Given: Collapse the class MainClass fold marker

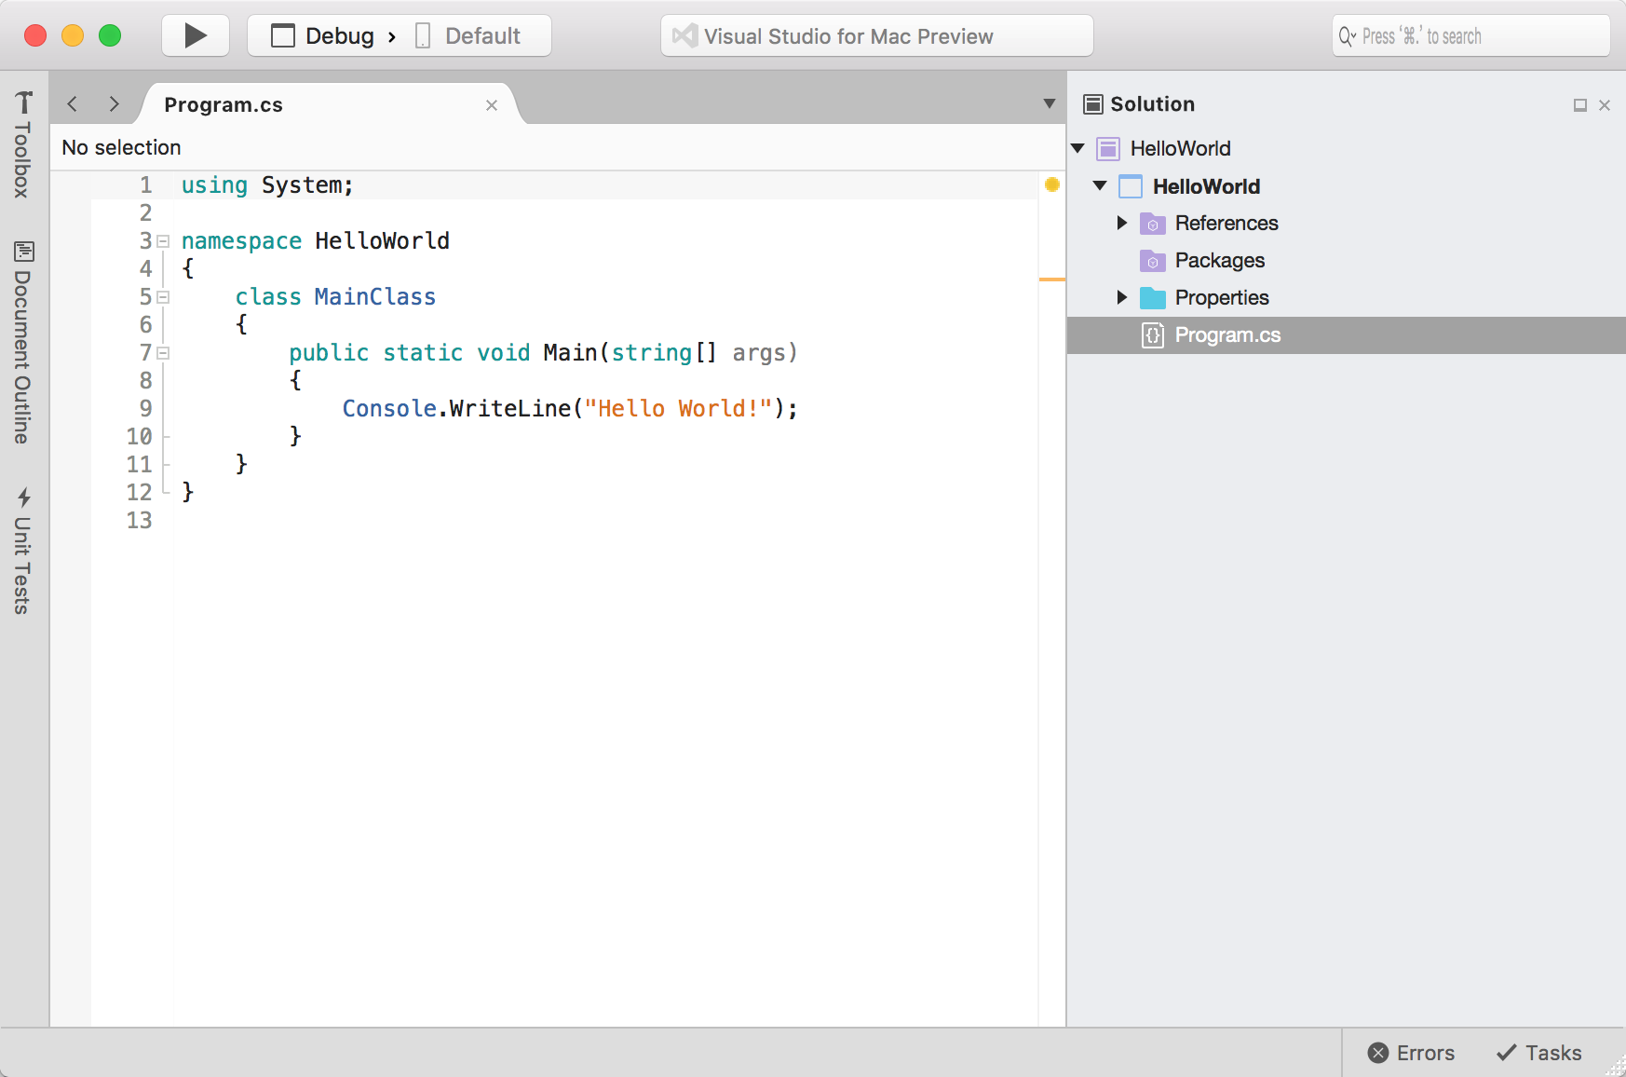Looking at the screenshot, I should pos(163,297).
